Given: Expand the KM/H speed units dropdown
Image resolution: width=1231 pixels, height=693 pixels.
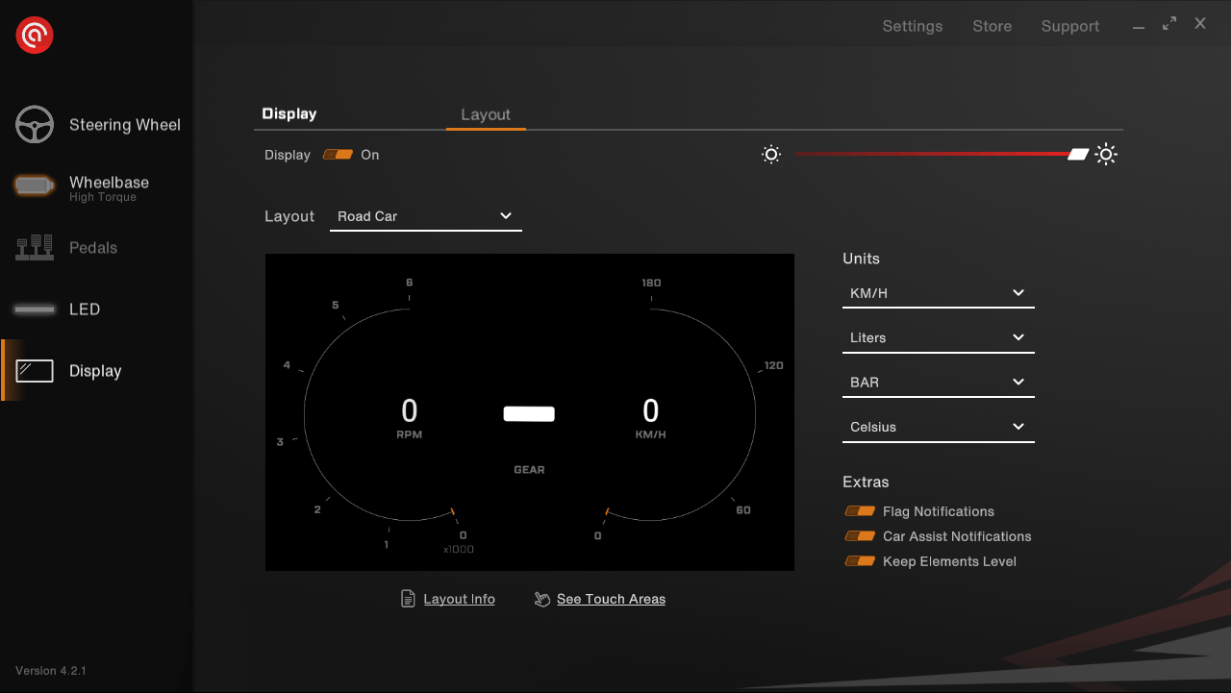Looking at the screenshot, I should (x=938, y=293).
